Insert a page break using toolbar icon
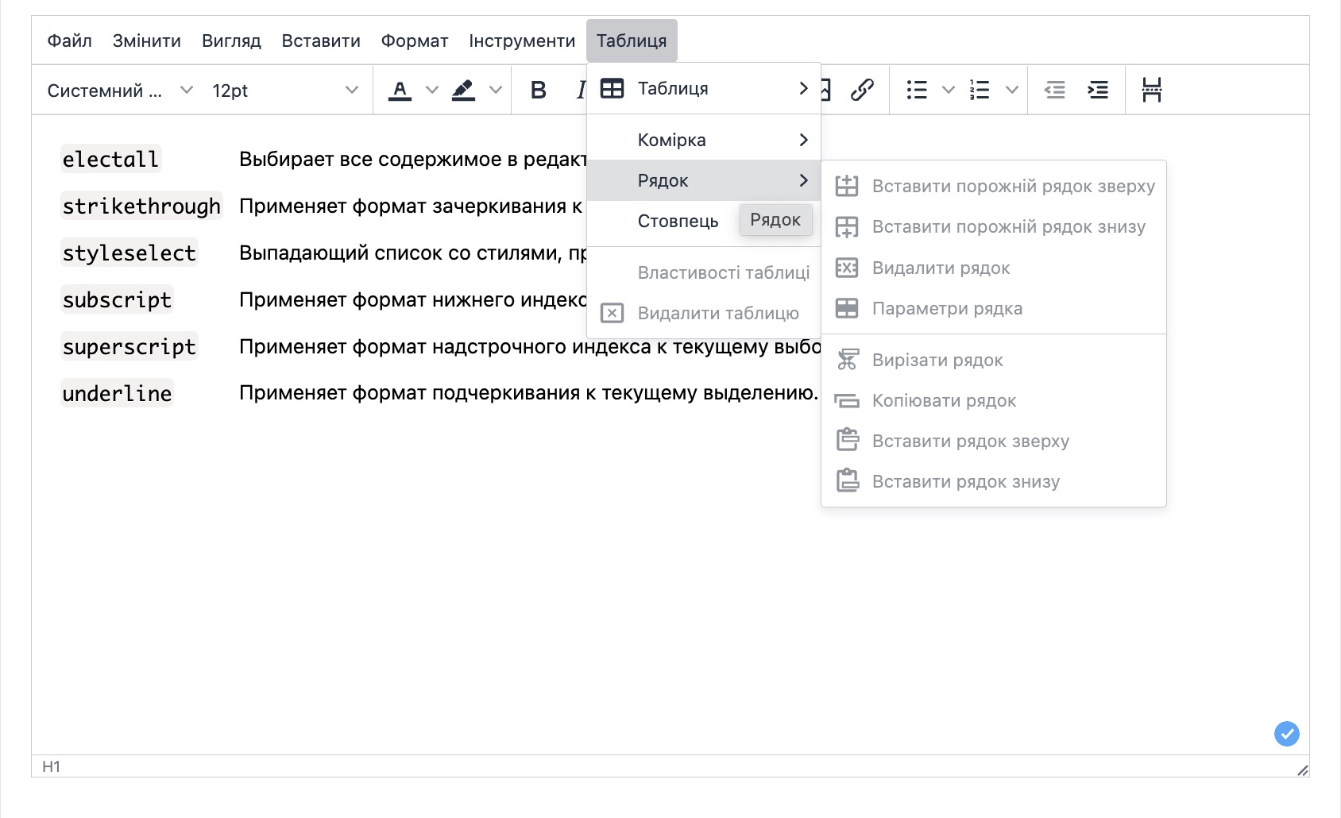The height and width of the screenshot is (818, 1341). tap(1151, 90)
